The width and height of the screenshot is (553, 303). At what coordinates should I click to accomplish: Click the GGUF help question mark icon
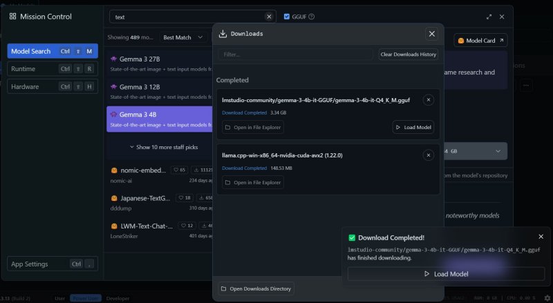[311, 17]
